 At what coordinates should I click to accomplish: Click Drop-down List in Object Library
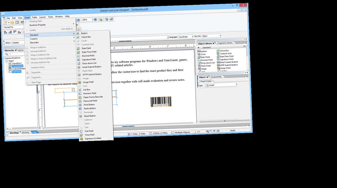tap(206, 63)
